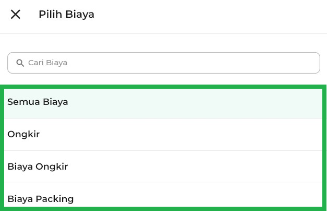Choose the Ongkir cost option
The height and width of the screenshot is (214, 327).
coord(163,135)
